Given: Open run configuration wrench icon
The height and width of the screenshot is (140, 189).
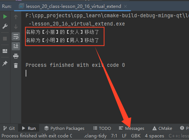Looking at the screenshot, I should 5,26.
